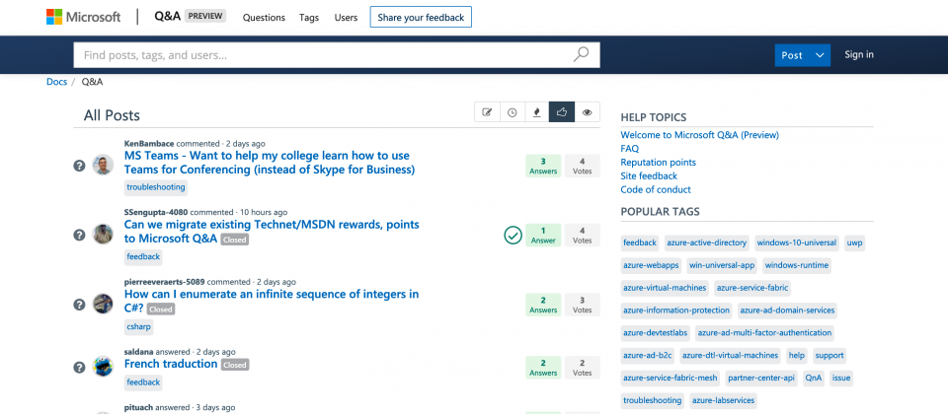
Task: Click question-mark icon beside French traduction post
Action: click(79, 367)
